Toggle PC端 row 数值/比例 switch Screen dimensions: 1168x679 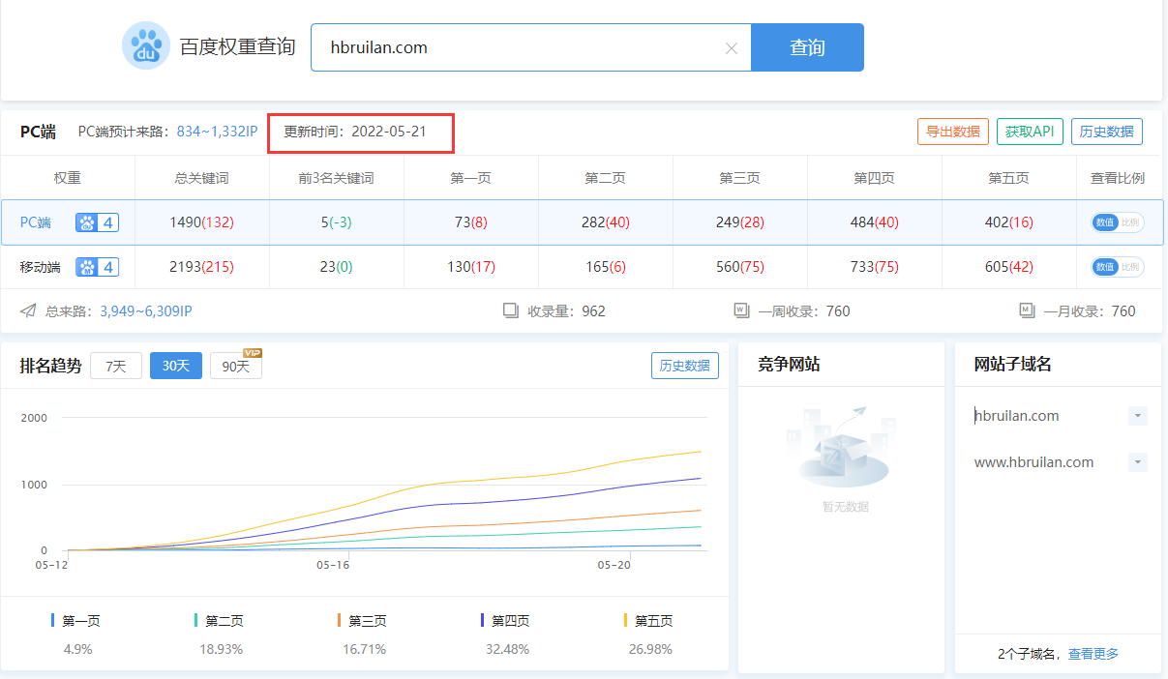[1118, 222]
